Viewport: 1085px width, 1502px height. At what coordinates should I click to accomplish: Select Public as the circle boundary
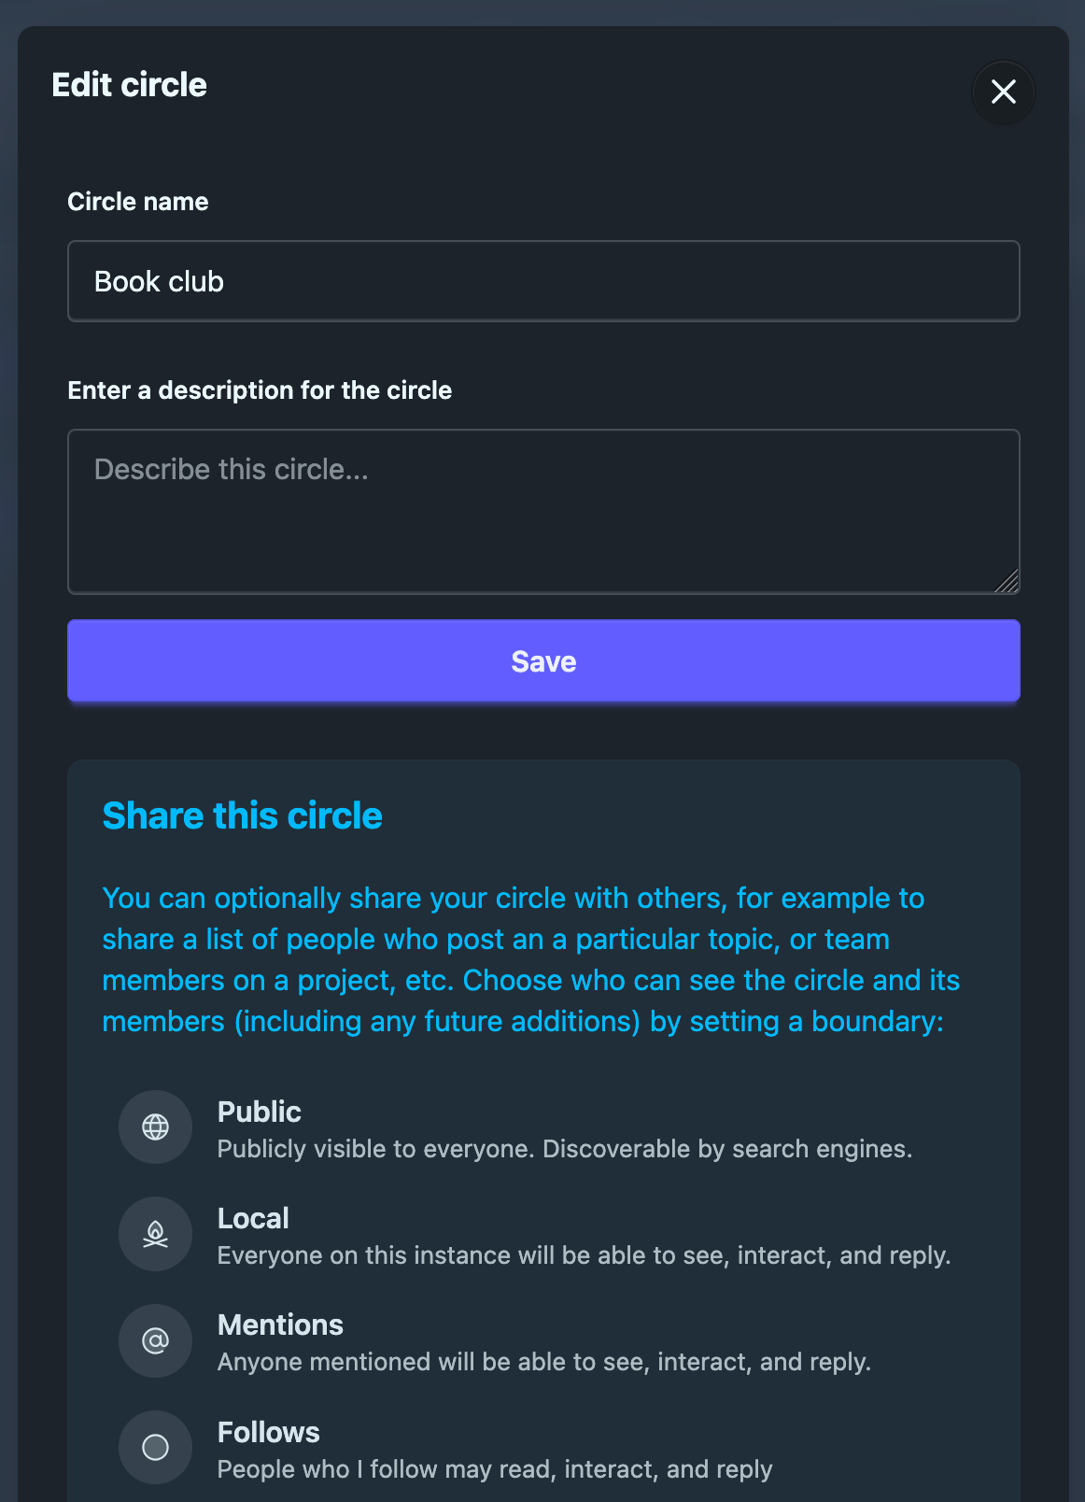point(259,1112)
